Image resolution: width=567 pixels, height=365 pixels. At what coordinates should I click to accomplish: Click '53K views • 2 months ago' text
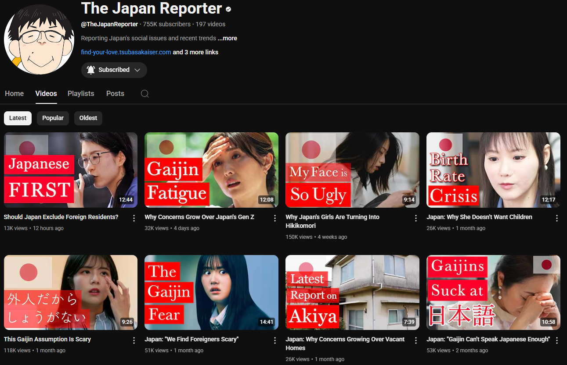457,351
